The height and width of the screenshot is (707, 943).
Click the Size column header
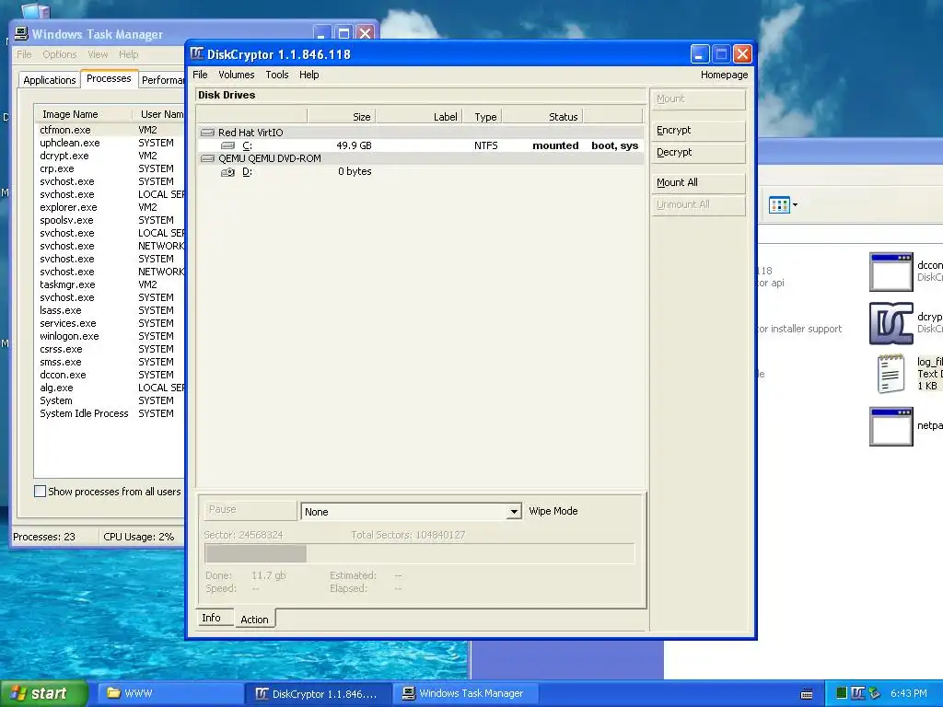point(343,117)
